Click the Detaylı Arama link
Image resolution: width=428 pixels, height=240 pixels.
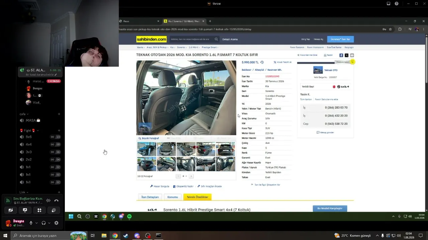[230, 39]
